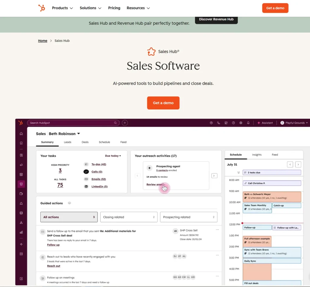Open Service bell-dome icon in sidebar
310x287 pixels.
[21, 203]
